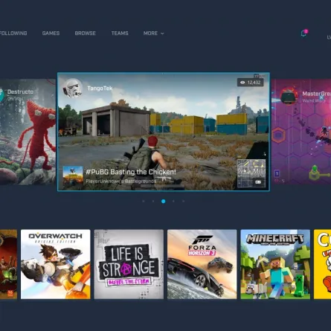This screenshot has height=331, width=331.
Task: Select the active third carousel dot
Action: tap(164, 202)
